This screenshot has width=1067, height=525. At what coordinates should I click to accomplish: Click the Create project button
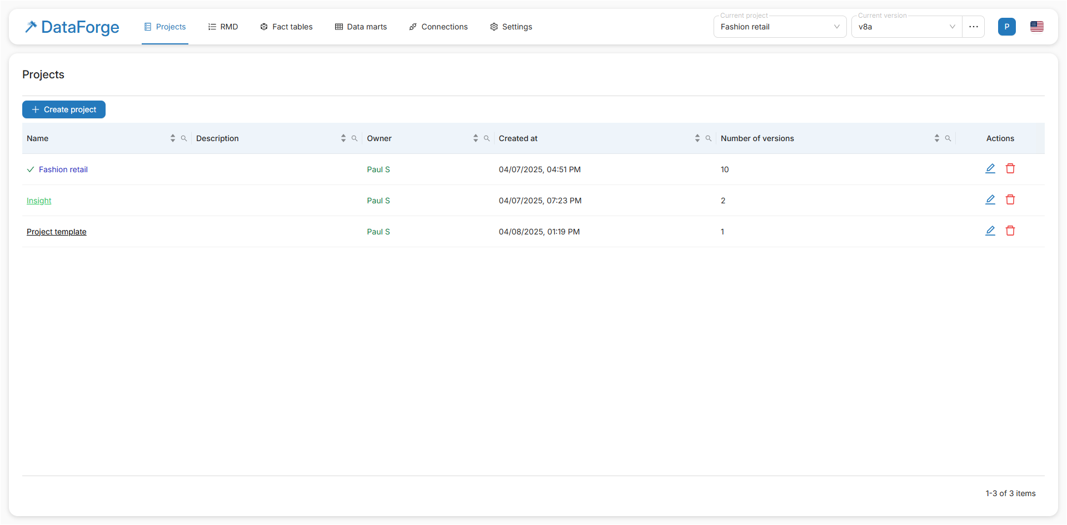[x=64, y=109]
